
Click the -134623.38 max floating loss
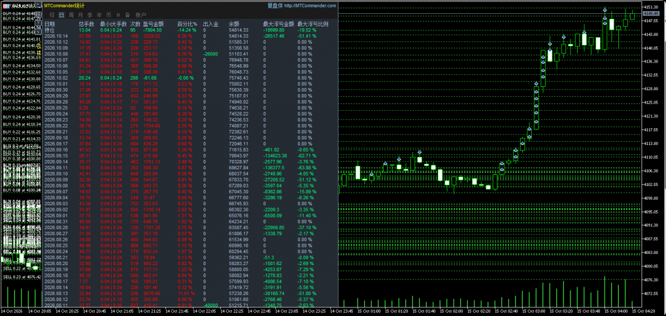pyautogui.click(x=276, y=156)
